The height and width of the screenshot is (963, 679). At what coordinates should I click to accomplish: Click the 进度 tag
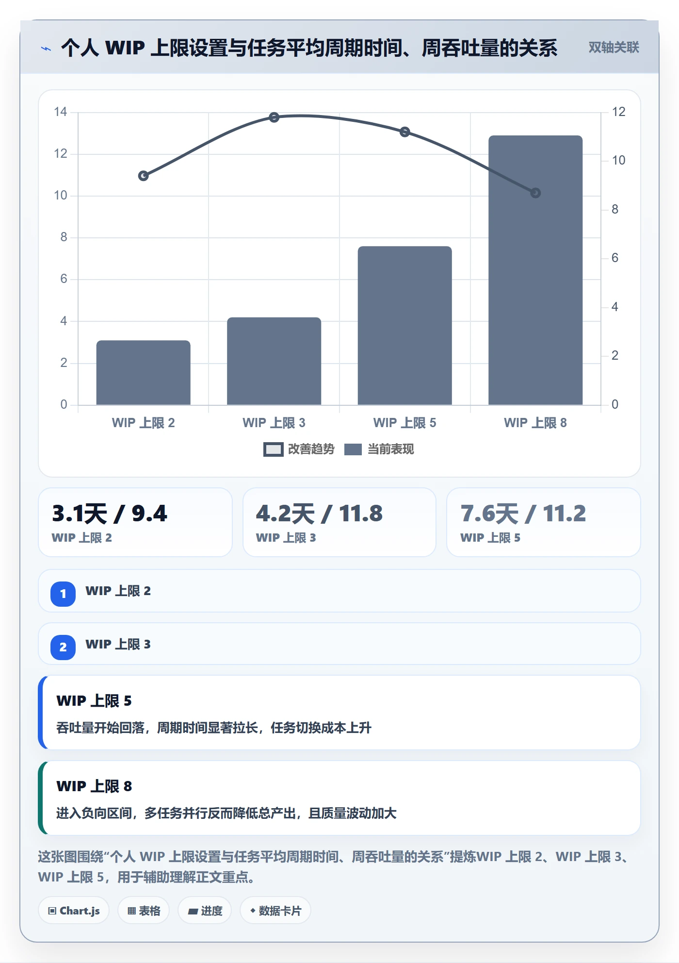[205, 911]
